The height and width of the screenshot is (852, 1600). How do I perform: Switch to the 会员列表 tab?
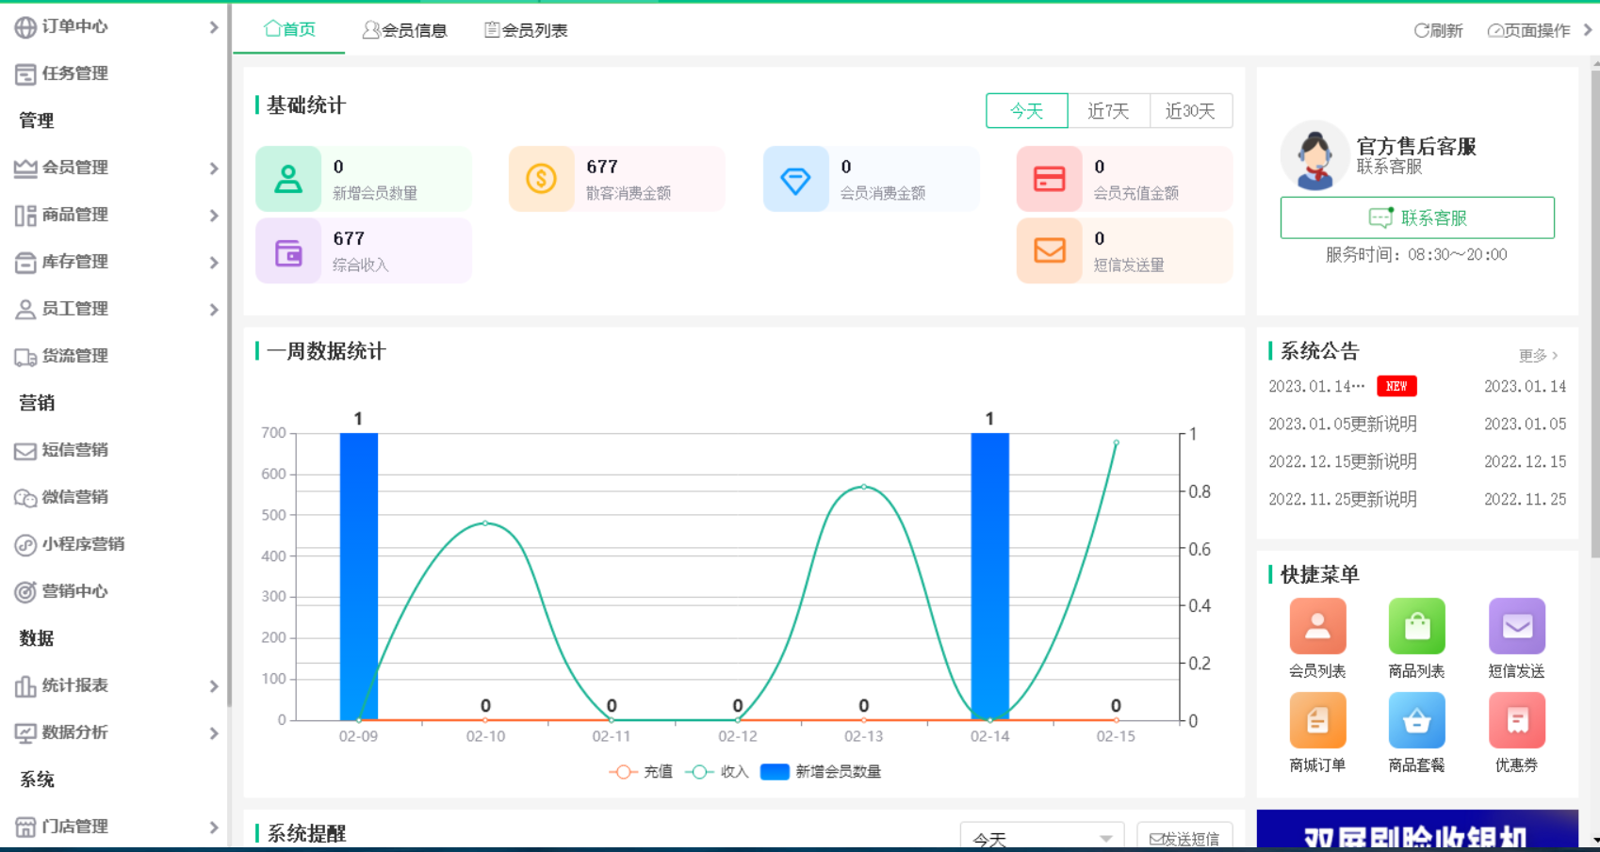click(526, 29)
